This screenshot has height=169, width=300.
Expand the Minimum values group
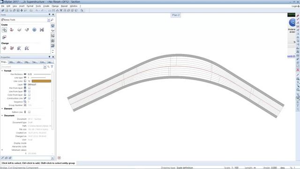tap(2, 150)
